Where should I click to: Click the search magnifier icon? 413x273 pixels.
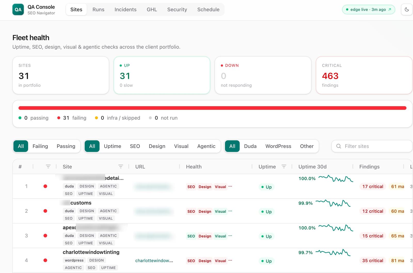339,146
